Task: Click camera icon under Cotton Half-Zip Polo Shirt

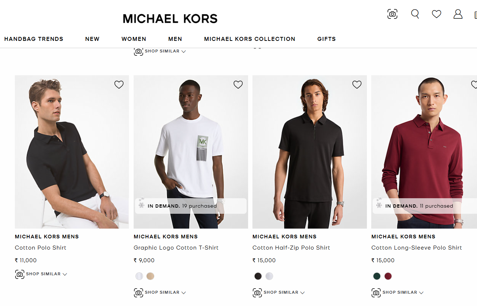Action: (257, 293)
